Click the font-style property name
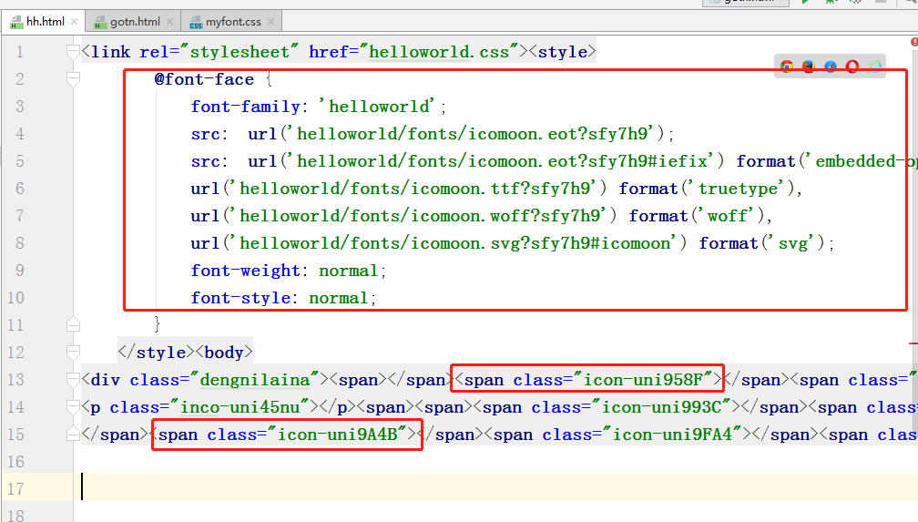 click(x=240, y=298)
